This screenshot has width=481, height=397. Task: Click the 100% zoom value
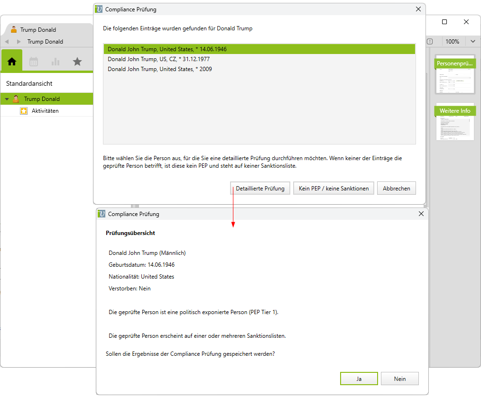coord(452,41)
